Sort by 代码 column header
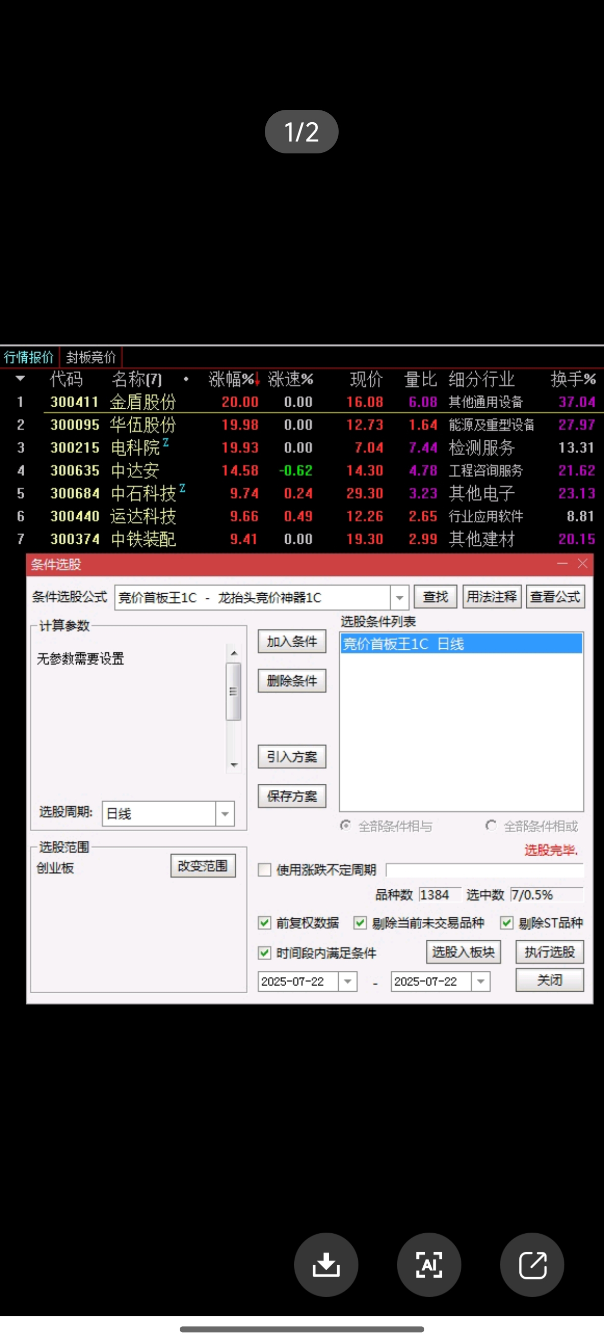The height and width of the screenshot is (1342, 604). (x=66, y=379)
